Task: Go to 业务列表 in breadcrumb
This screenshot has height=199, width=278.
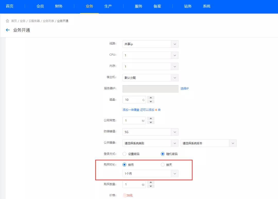Action: pyautogui.click(x=48, y=21)
